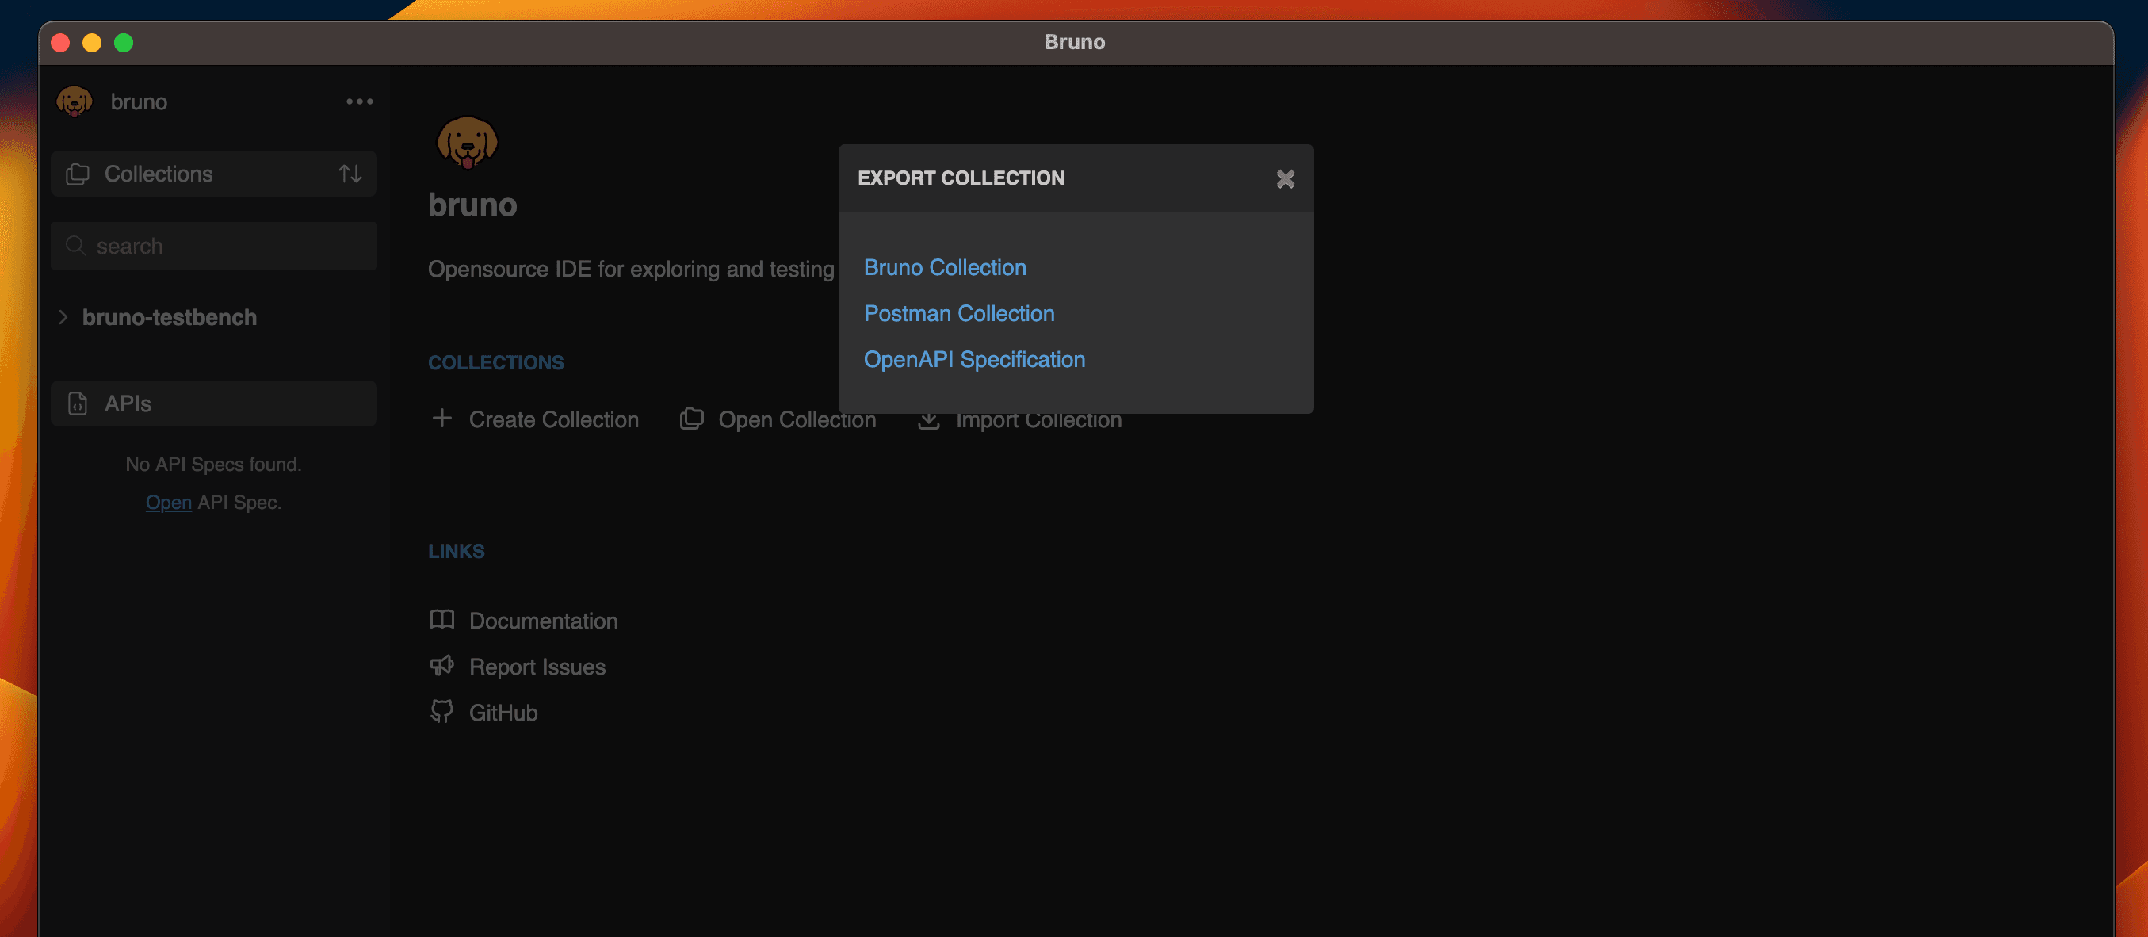Toggle collections sort order arrows
The width and height of the screenshot is (2148, 937).
click(x=350, y=174)
